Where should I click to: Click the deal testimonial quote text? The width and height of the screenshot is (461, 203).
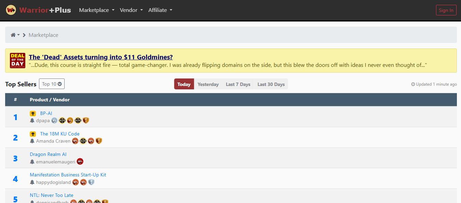click(x=228, y=65)
